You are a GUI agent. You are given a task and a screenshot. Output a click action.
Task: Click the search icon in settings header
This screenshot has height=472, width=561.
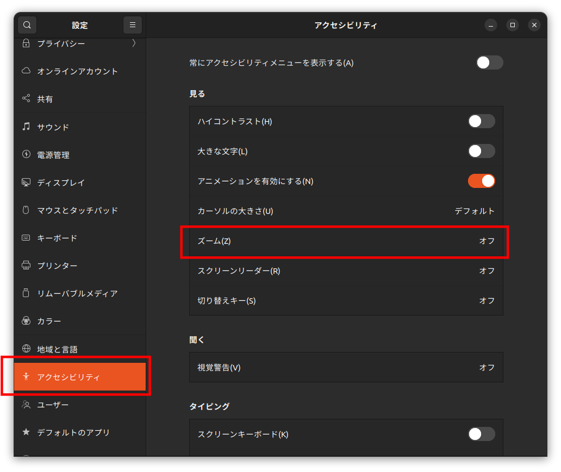coord(27,25)
